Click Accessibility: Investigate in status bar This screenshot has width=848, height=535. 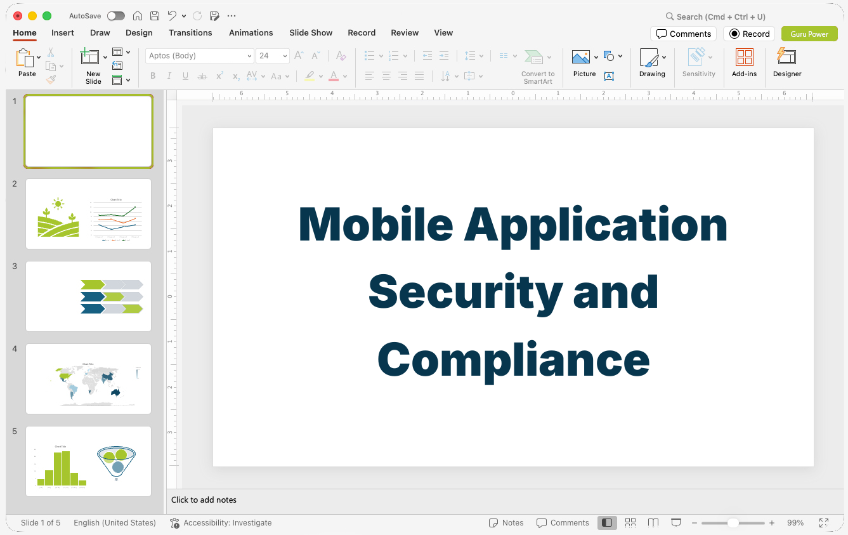tap(221, 523)
